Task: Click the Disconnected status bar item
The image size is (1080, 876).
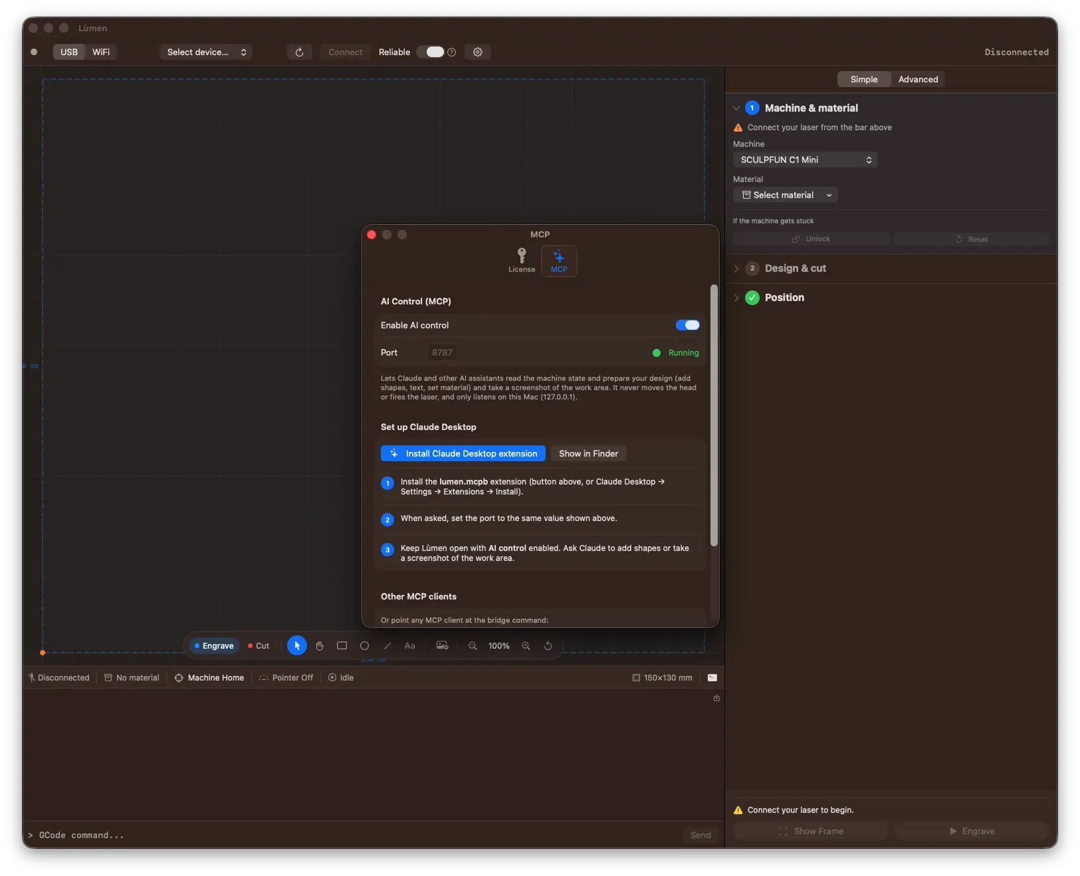Action: point(58,677)
